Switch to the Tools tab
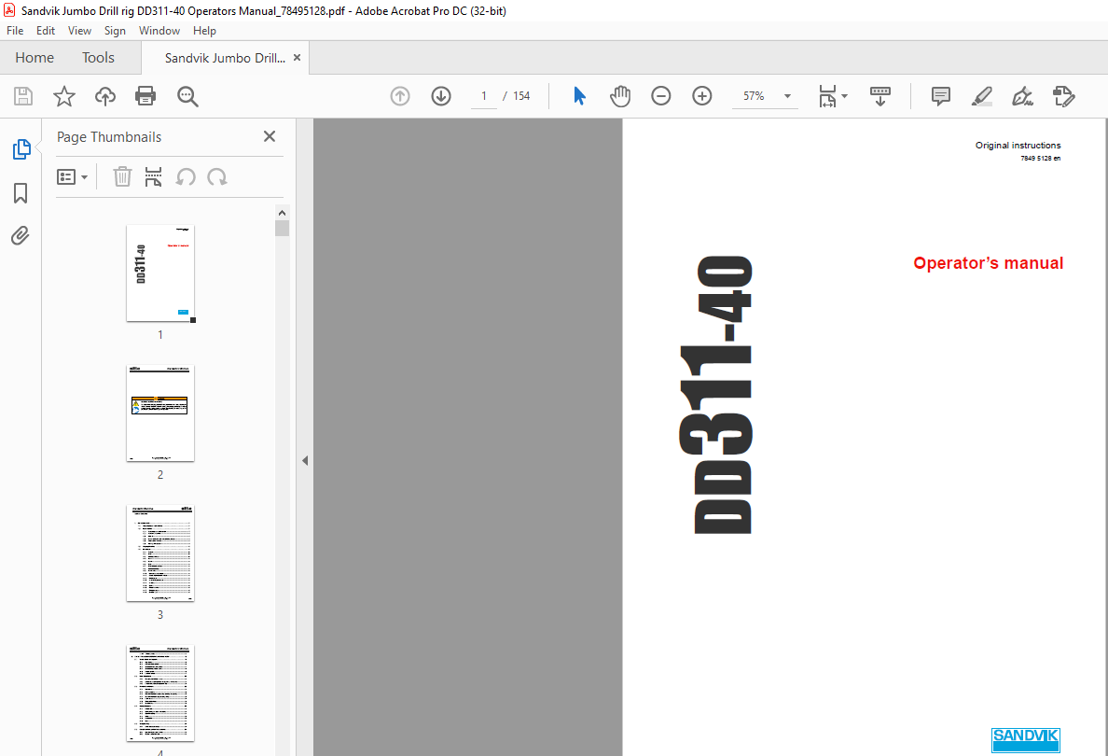1108x756 pixels. [98, 57]
